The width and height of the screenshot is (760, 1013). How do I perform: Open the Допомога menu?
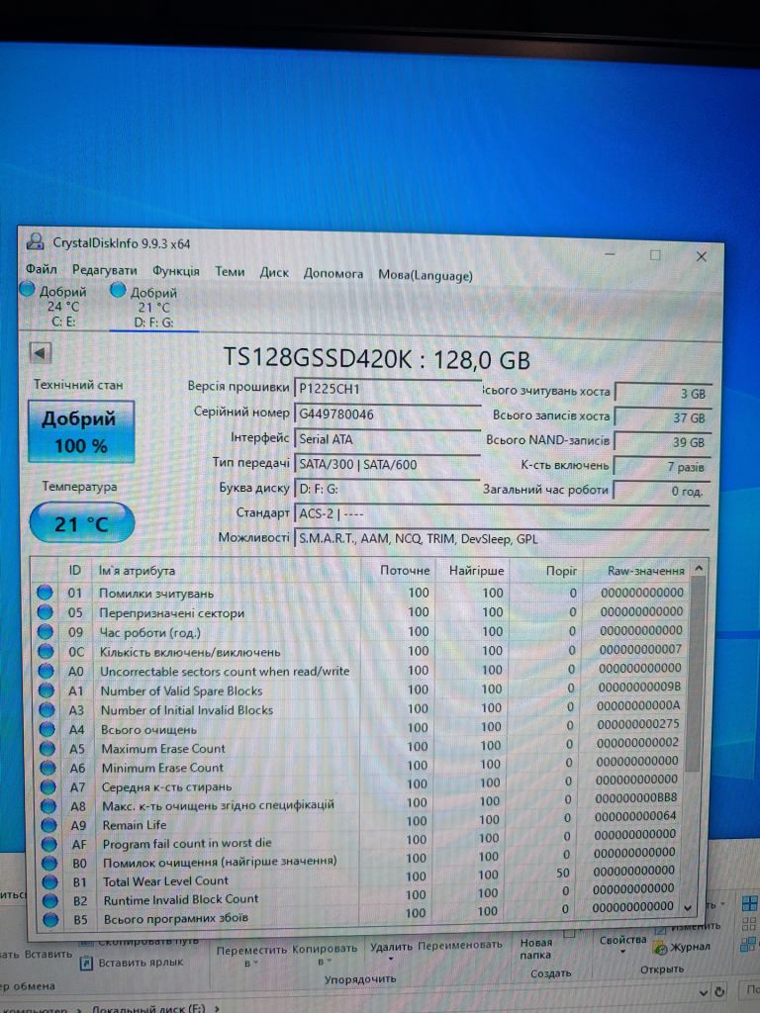pos(333,273)
